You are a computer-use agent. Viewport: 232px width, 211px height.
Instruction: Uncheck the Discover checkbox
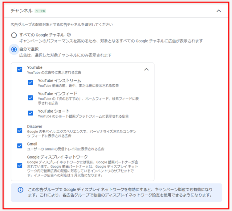pos(20,131)
